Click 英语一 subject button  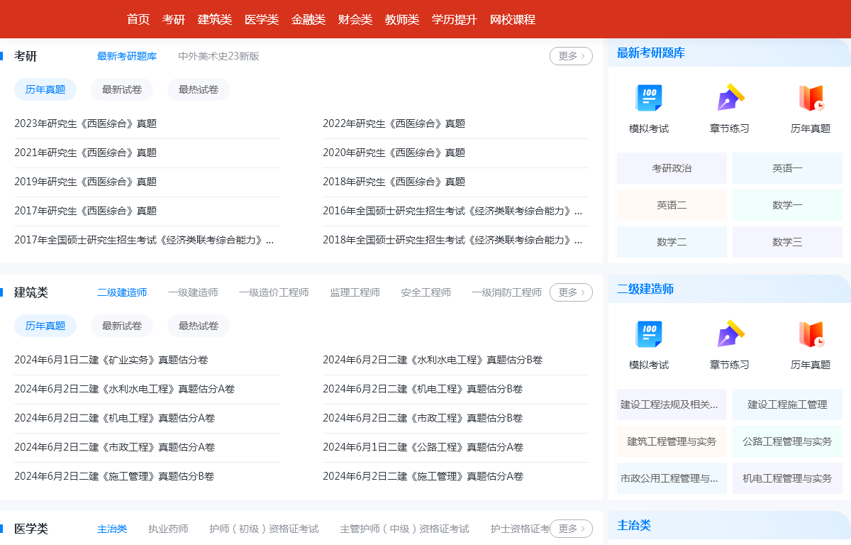point(787,168)
